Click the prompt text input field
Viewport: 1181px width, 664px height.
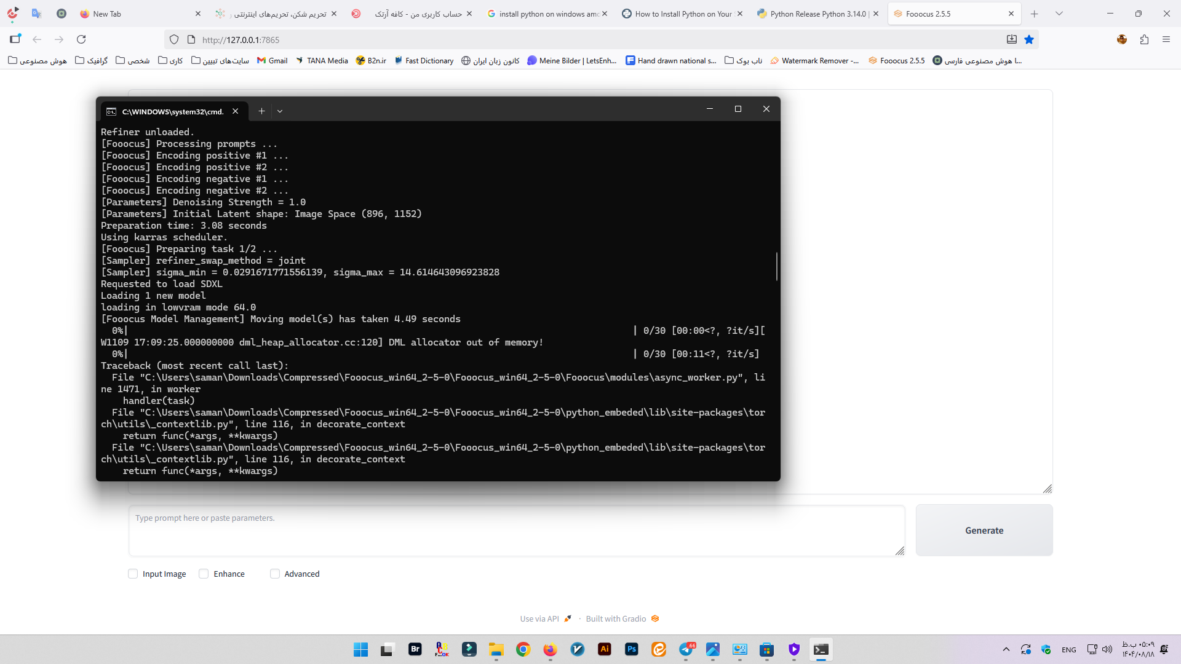(x=517, y=530)
